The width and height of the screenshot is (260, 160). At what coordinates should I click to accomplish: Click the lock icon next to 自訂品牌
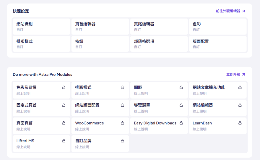[122, 141]
